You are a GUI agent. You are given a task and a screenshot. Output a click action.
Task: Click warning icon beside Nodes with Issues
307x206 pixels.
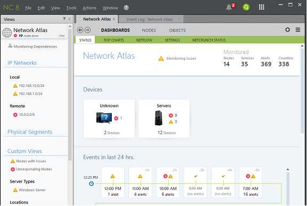[13, 161]
